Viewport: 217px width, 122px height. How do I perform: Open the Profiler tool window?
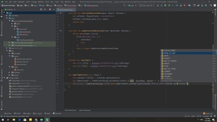[27, 114]
